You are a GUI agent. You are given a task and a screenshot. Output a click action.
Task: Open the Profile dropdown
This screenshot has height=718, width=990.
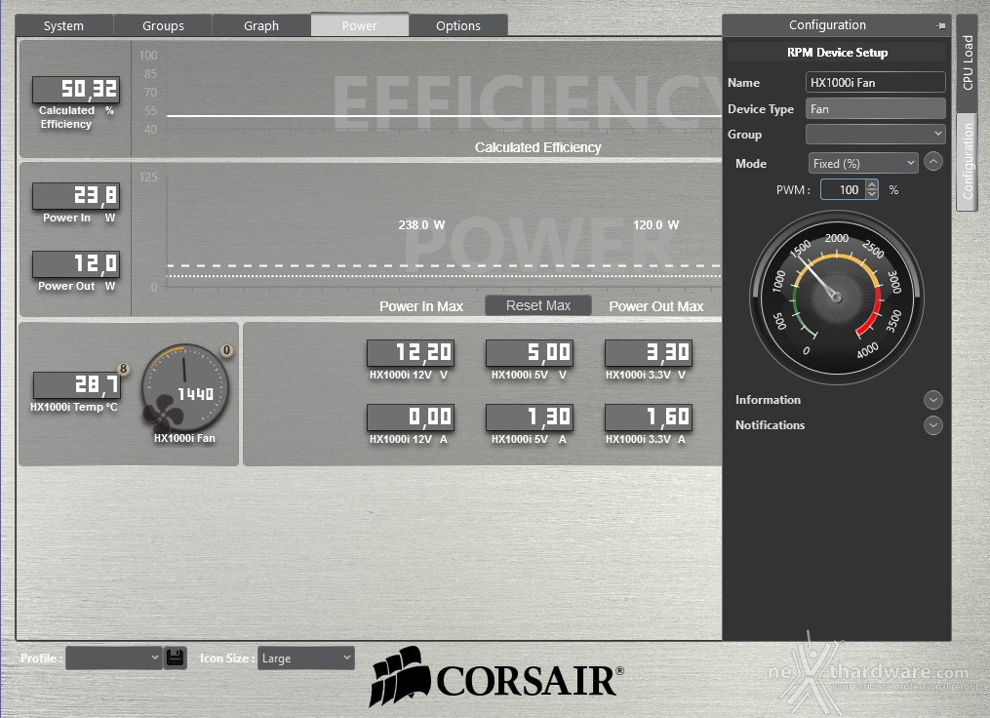pos(114,658)
